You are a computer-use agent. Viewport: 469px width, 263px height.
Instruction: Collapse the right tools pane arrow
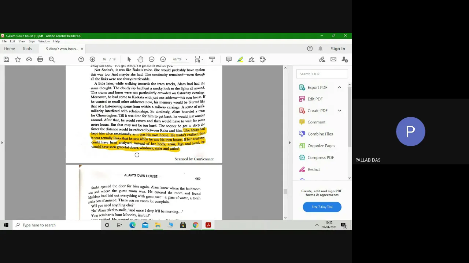[x=290, y=142]
